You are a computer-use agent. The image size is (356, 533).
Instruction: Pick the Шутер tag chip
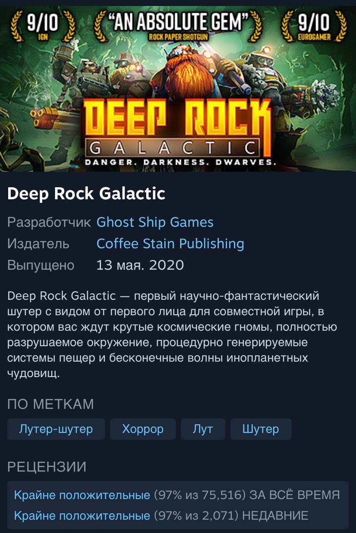tap(261, 429)
